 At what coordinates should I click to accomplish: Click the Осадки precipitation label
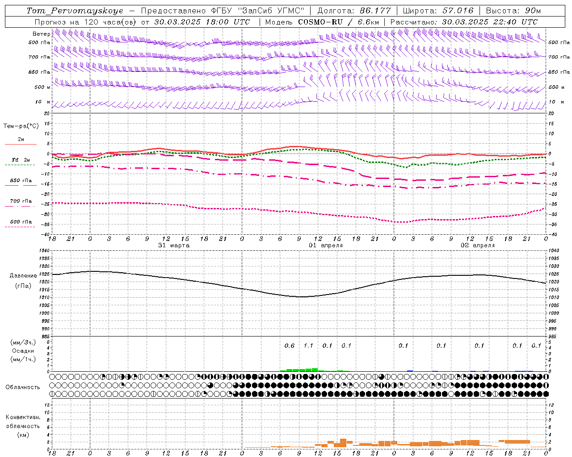click(x=23, y=351)
